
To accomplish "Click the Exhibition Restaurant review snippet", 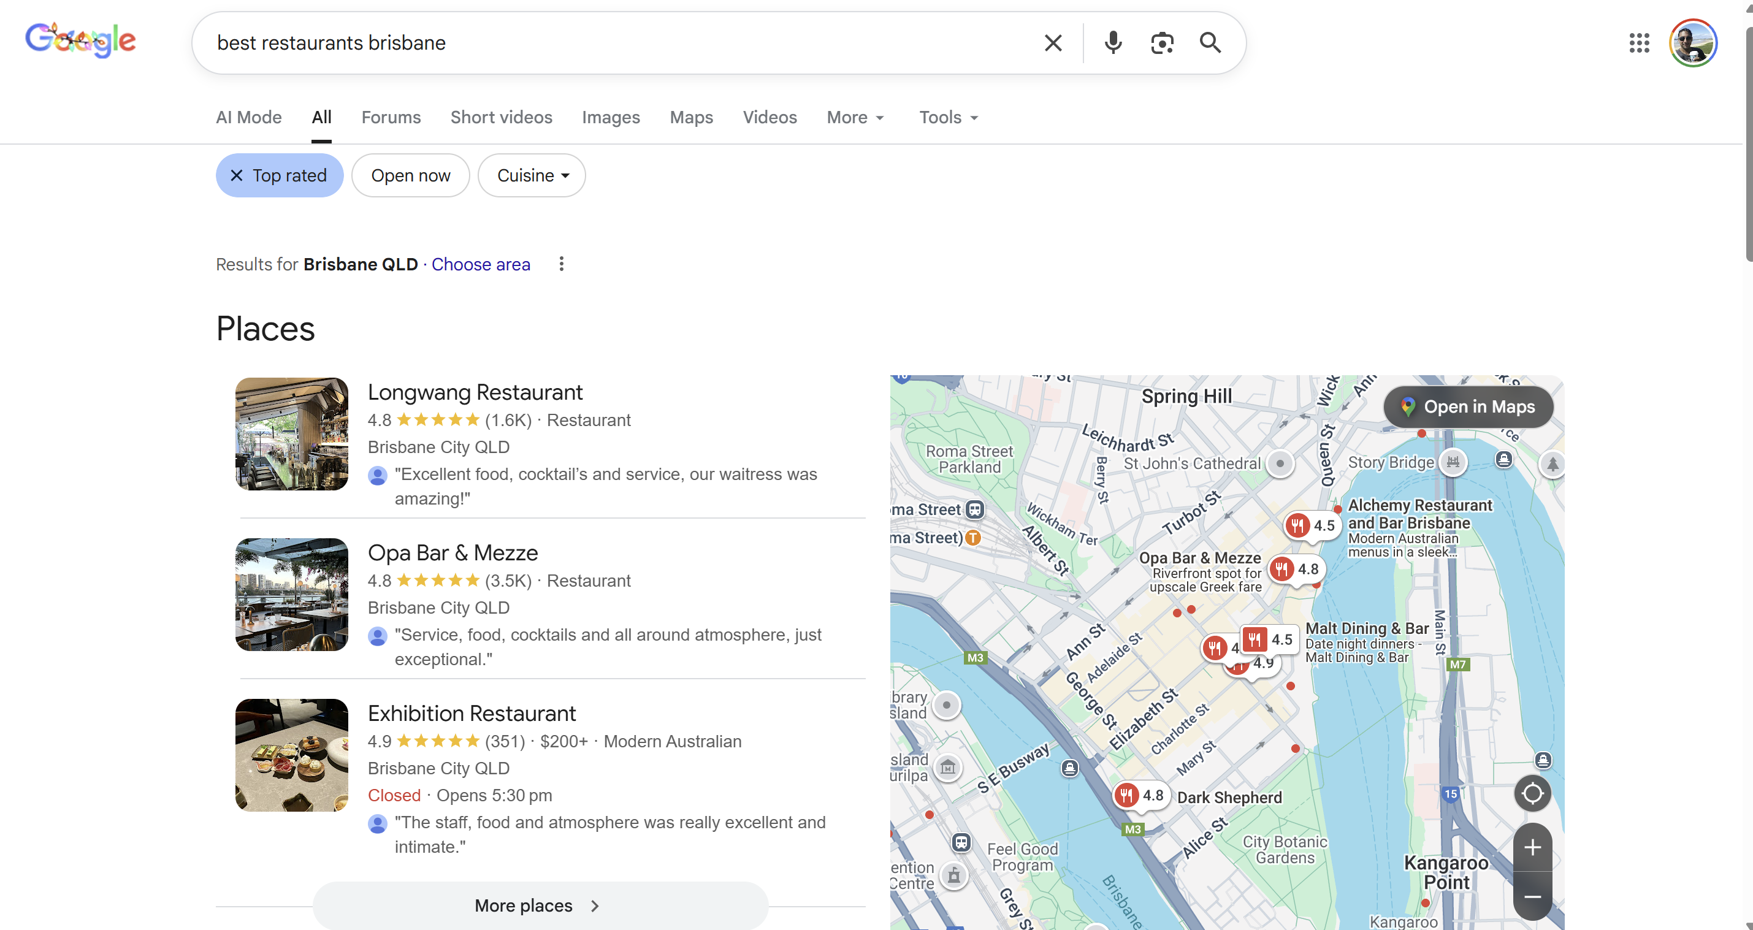I will point(609,835).
